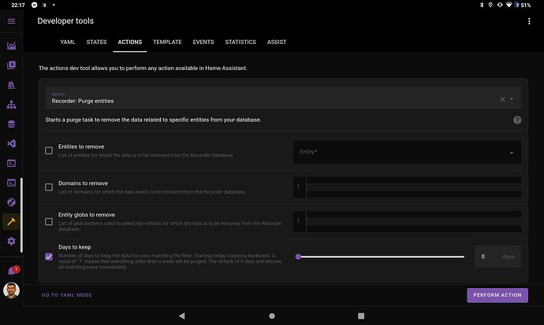Click the sidebar scrollbar
Viewport: 544px width, 325px height.
coord(21,215)
